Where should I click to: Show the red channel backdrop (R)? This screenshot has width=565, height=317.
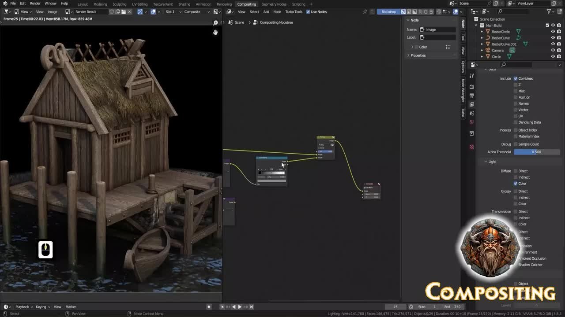pos(420,12)
